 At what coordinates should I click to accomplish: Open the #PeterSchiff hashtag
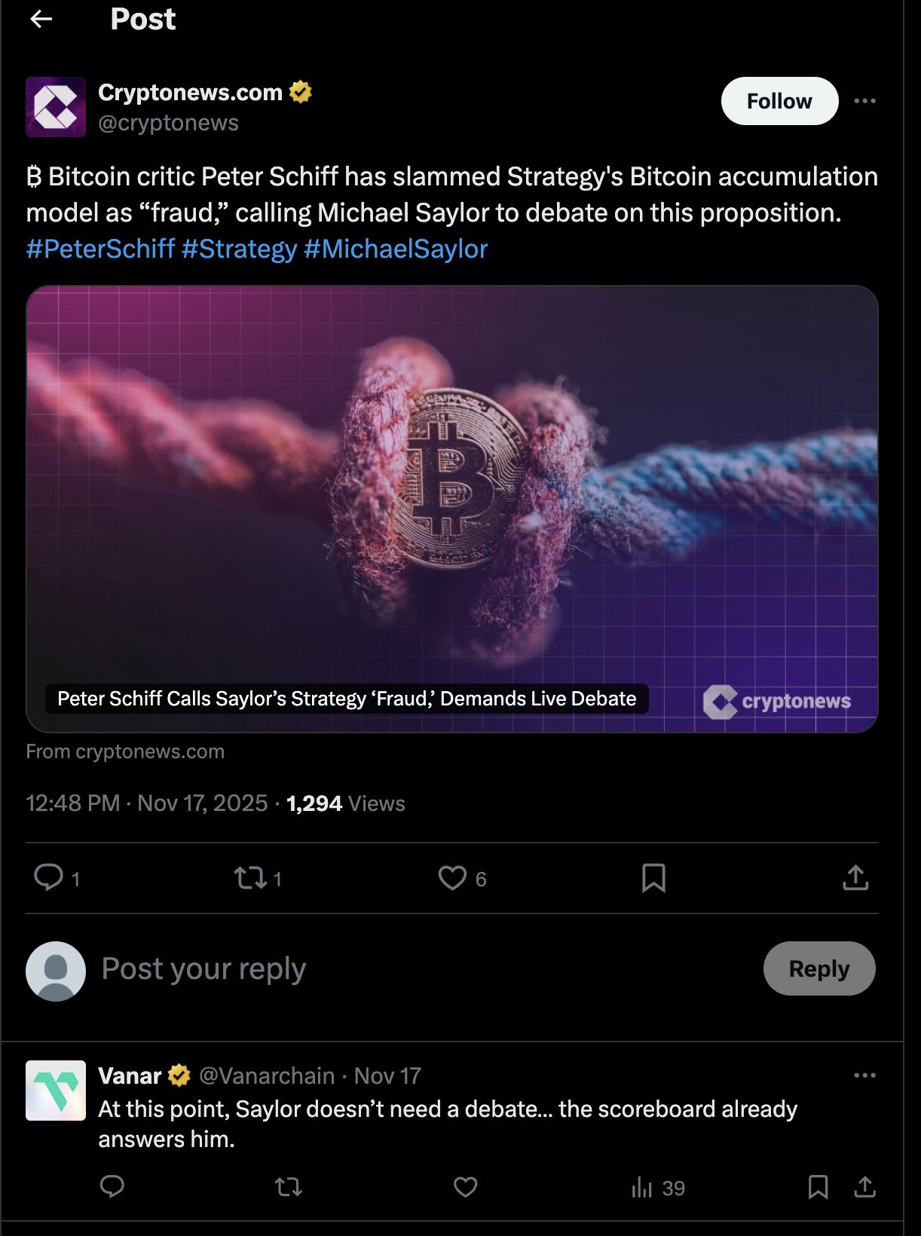100,249
